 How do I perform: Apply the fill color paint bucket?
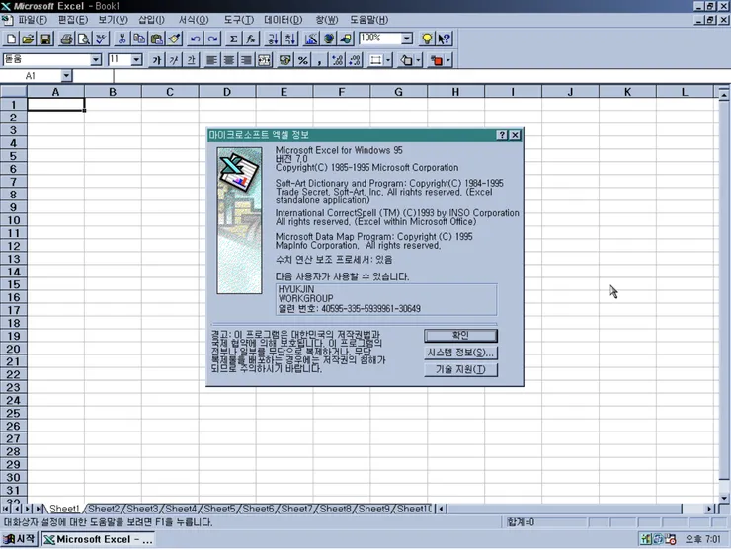coord(407,60)
